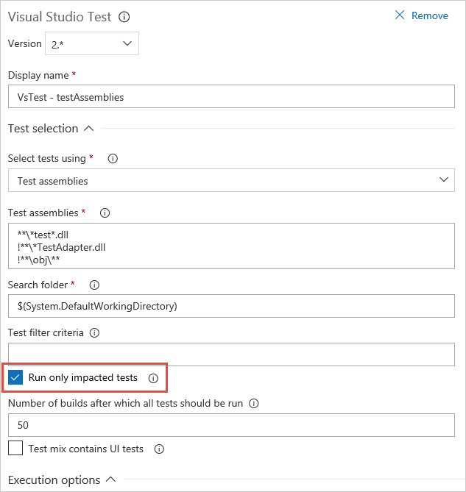Show info about Run only impacted tests
This screenshot has height=492, width=466.
(153, 378)
